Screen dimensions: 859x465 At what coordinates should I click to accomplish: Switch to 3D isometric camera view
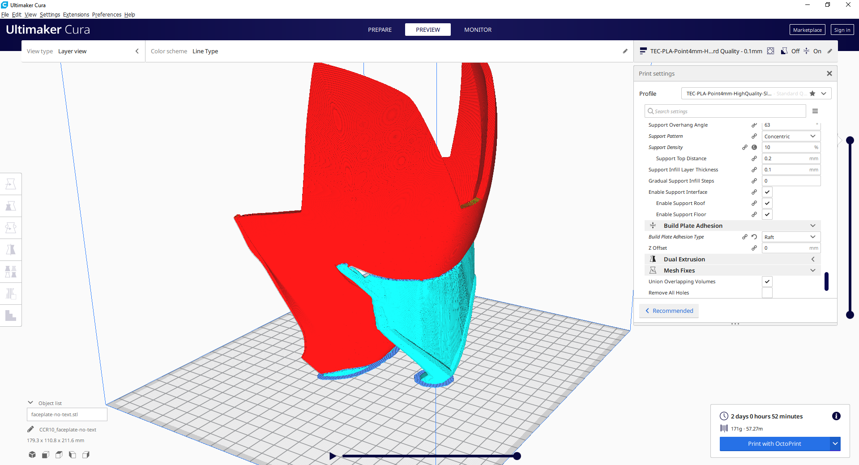(32, 455)
